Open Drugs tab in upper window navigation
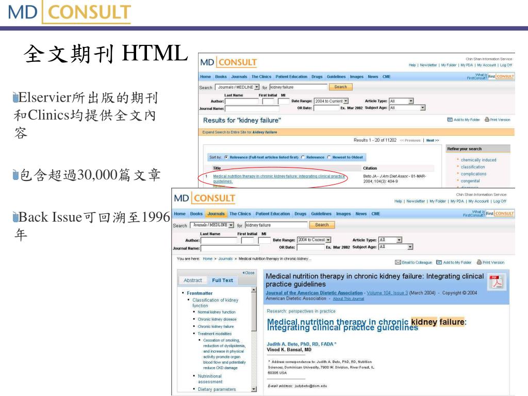The width and height of the screenshot is (528, 396). (x=317, y=77)
